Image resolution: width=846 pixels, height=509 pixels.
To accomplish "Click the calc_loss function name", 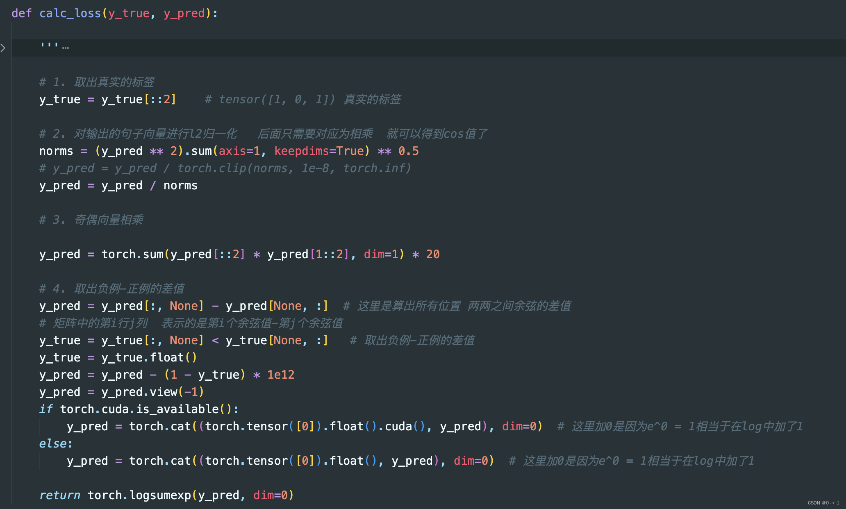I will coord(70,13).
